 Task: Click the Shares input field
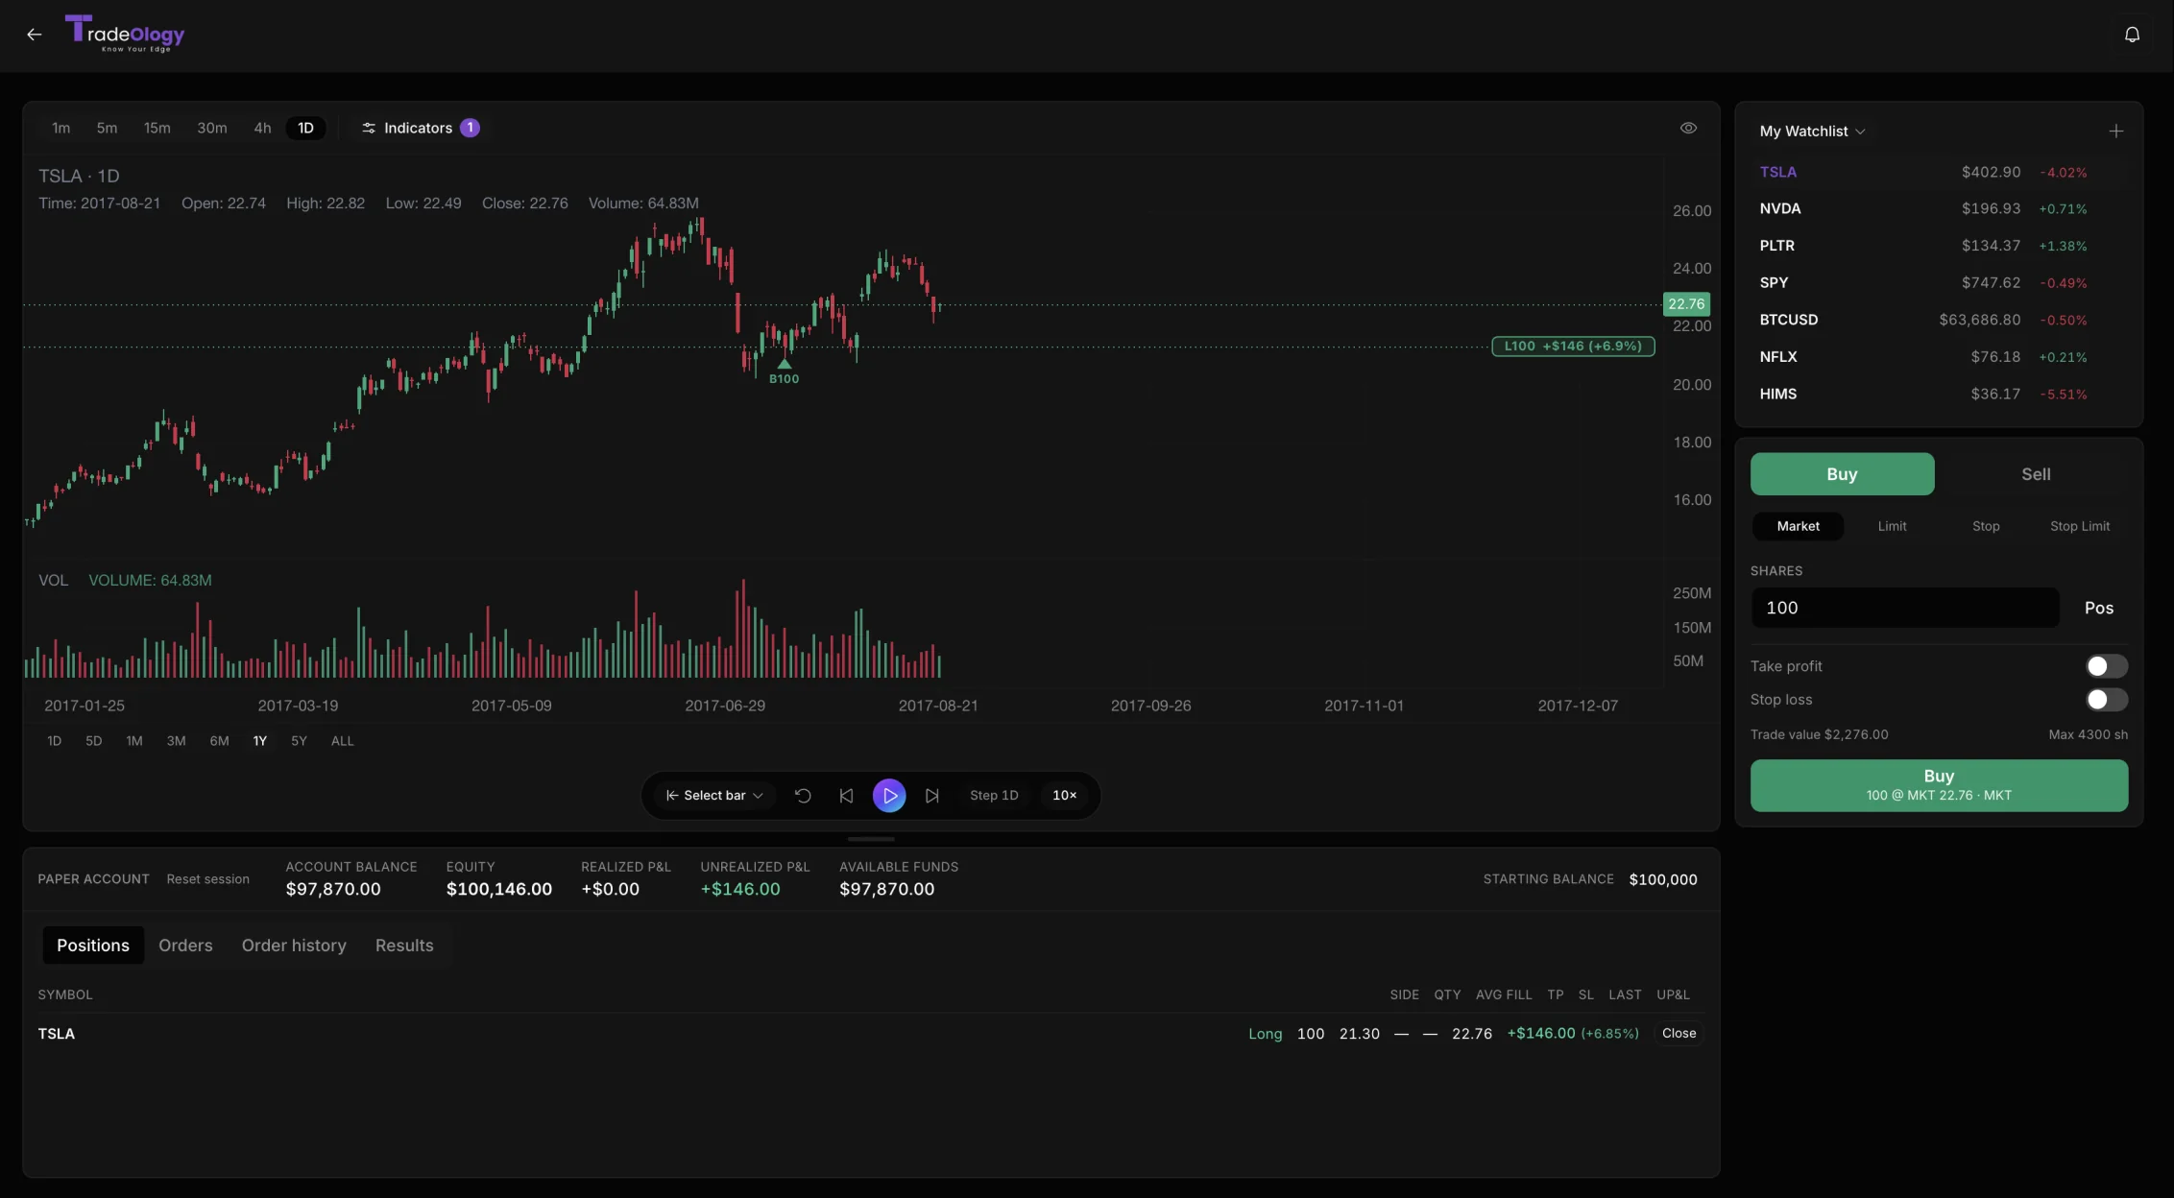pos(1905,608)
